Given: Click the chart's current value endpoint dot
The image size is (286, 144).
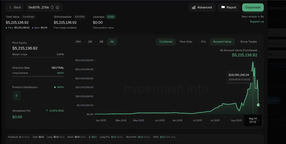Looking at the screenshot, I should [258, 105].
